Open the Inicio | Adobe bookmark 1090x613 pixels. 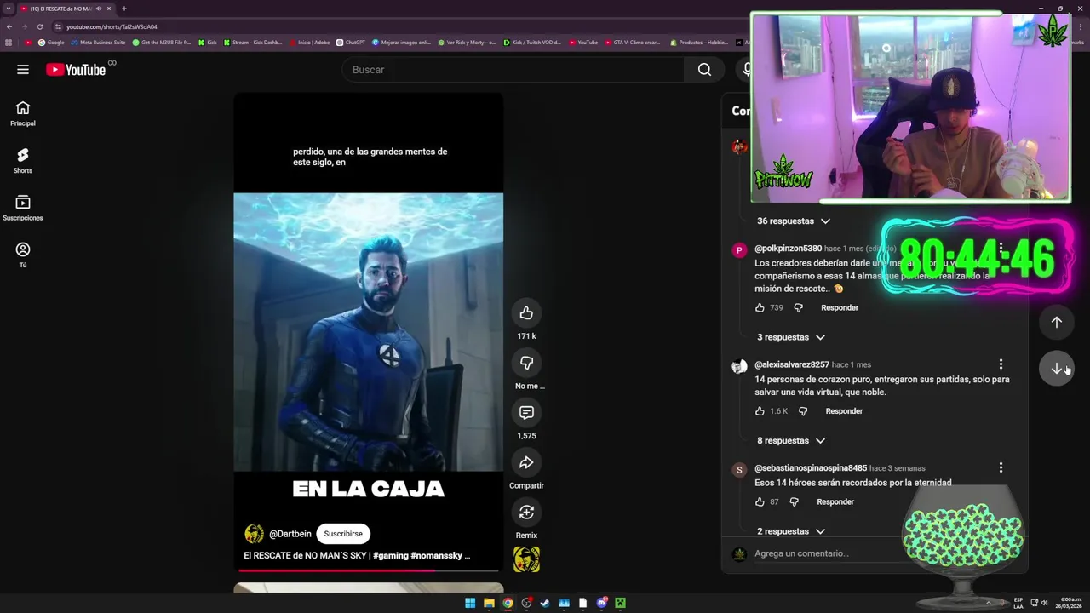tap(310, 43)
